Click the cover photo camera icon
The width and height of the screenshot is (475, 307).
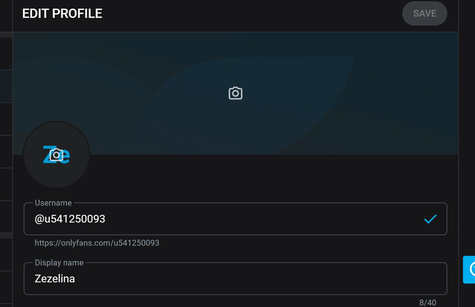tap(235, 93)
